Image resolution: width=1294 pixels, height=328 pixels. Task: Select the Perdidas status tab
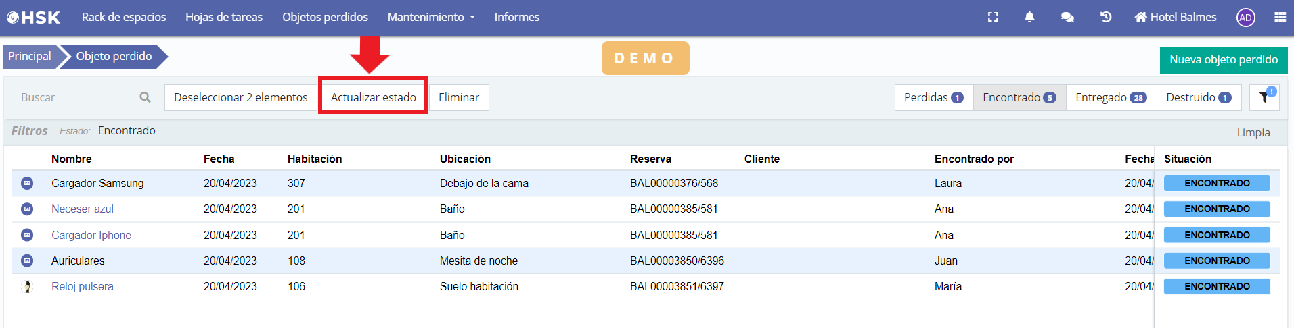tap(933, 97)
